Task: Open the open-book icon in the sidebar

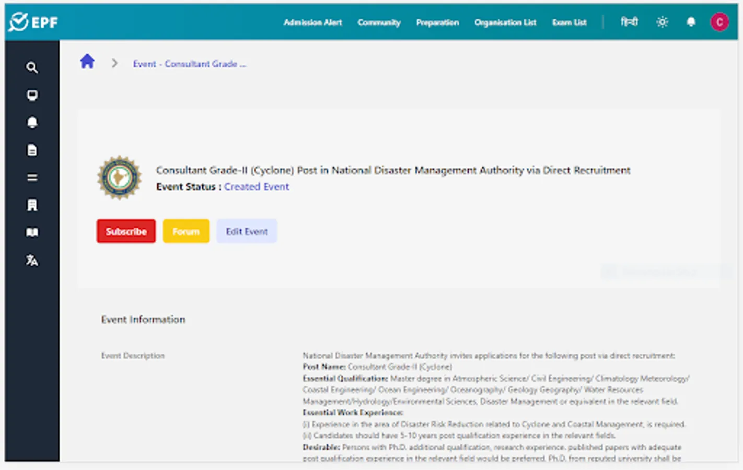Action: (x=32, y=232)
